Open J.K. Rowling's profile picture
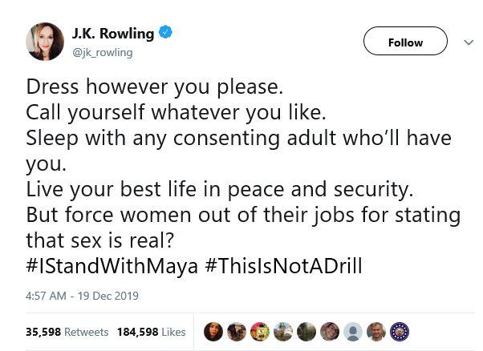Viewport: 483px width, 351px height. [45, 42]
